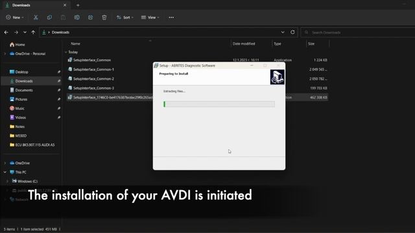The image size is (415, 233).
Task: Open the M550D folder
Action: coord(18,136)
